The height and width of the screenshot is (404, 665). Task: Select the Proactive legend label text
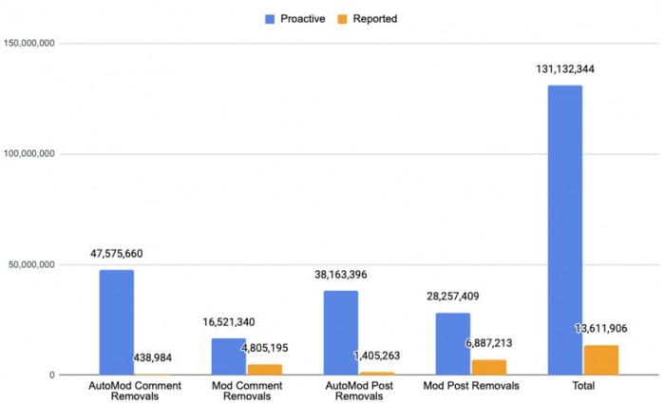click(x=303, y=17)
